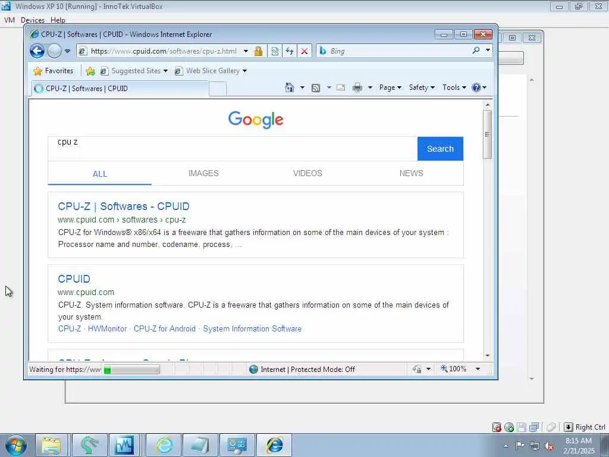This screenshot has width=609, height=457.
Task: Go back using the IE Back arrow
Action: (x=37, y=51)
